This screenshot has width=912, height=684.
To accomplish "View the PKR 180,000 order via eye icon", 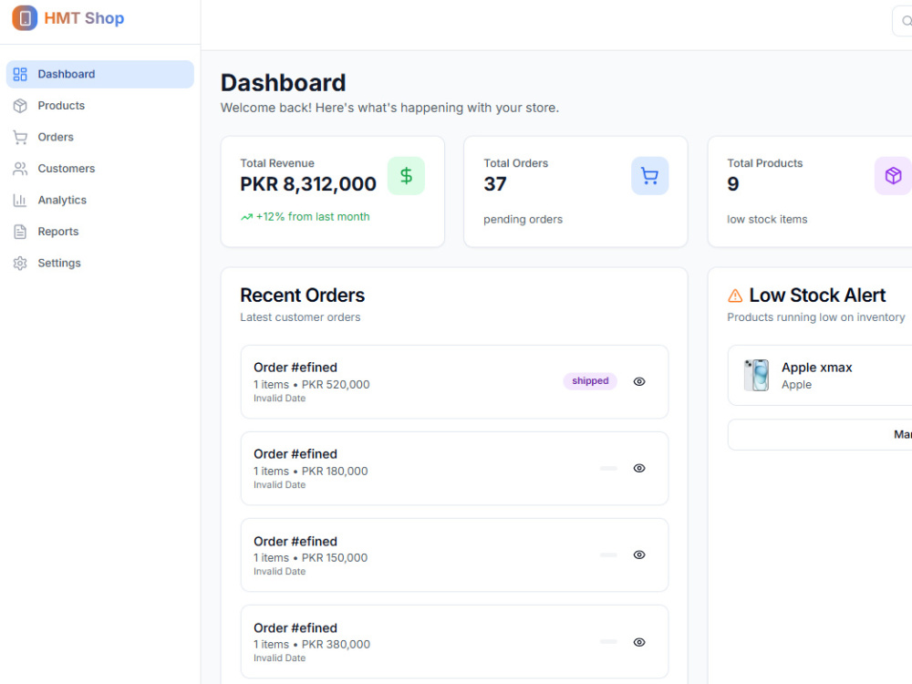I will (x=639, y=468).
